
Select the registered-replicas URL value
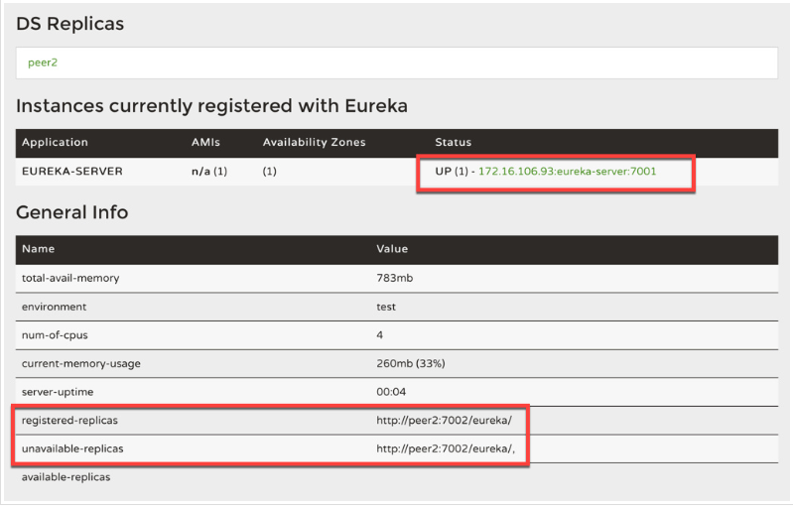click(x=444, y=421)
